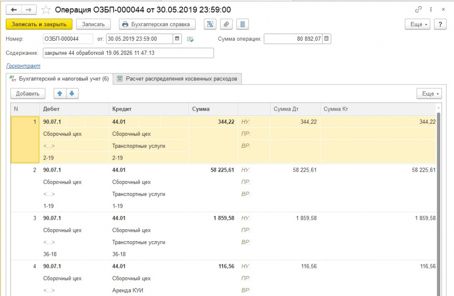Go back with the left arrow button
This screenshot has height=296, width=454.
coord(14,10)
